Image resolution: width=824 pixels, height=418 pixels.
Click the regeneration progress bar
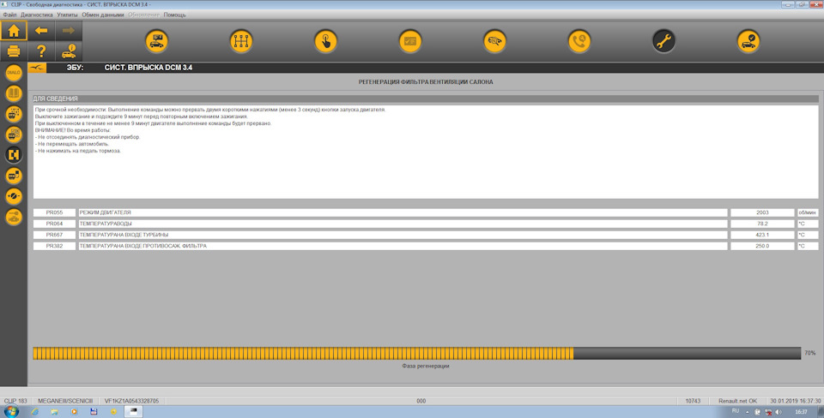pos(417,353)
